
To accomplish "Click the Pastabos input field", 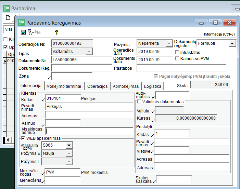I will [181, 68].
